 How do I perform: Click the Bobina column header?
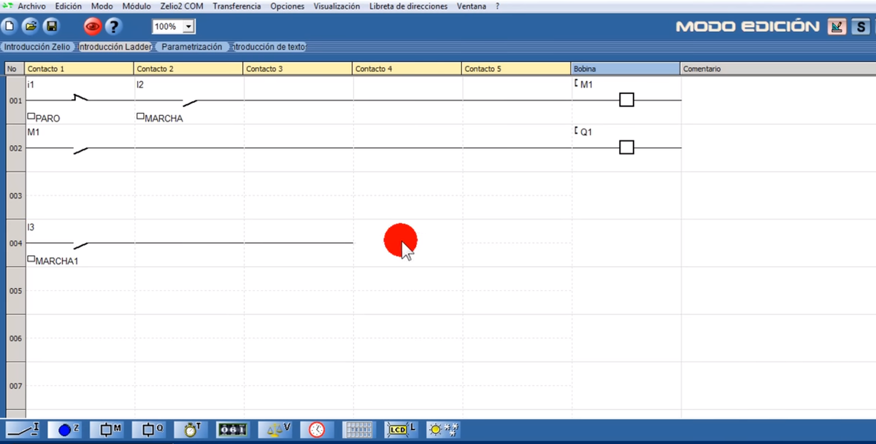(626, 69)
